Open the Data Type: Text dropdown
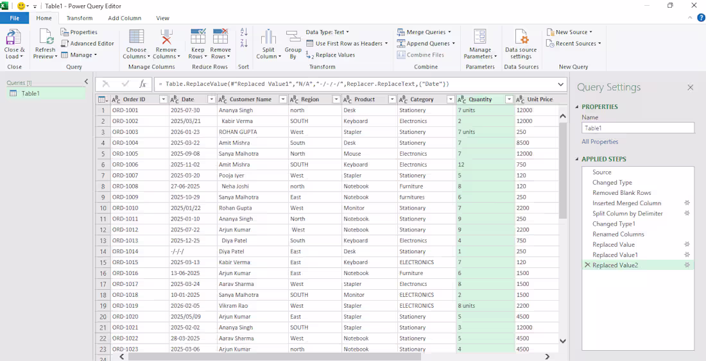 click(327, 32)
